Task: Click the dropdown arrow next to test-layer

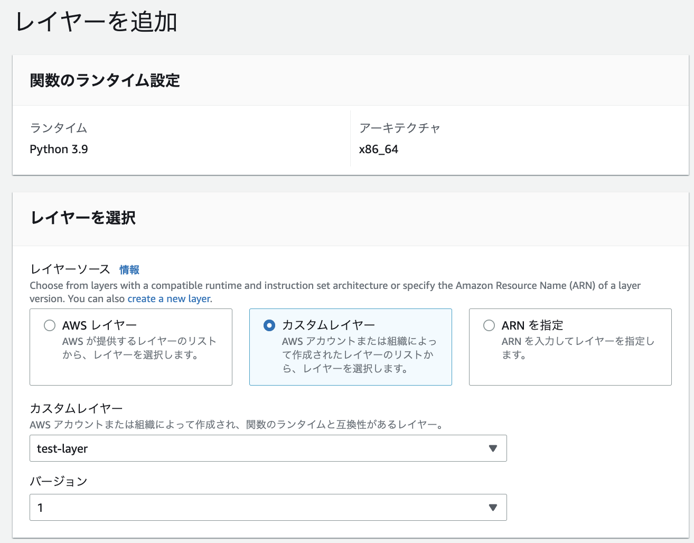Action: coord(493,448)
